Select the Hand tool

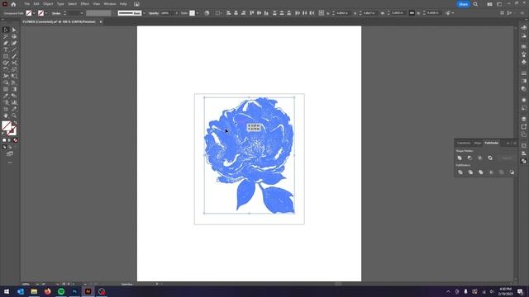click(6, 115)
